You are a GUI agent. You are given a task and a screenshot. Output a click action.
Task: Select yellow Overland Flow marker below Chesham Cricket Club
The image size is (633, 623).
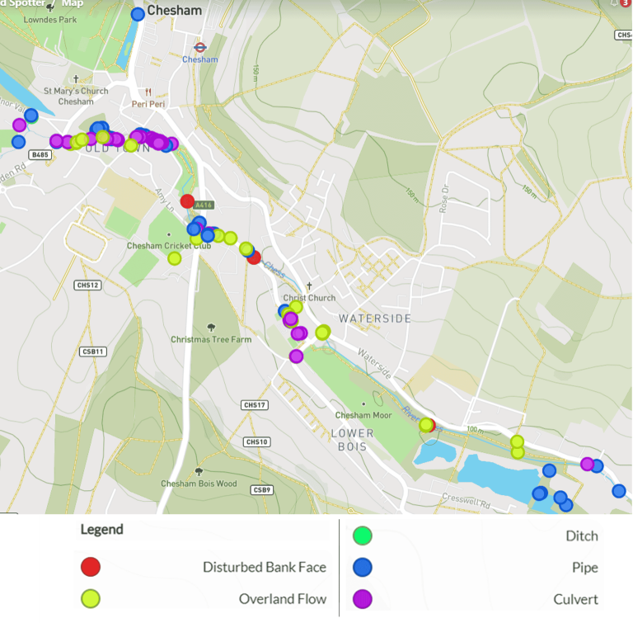(175, 258)
